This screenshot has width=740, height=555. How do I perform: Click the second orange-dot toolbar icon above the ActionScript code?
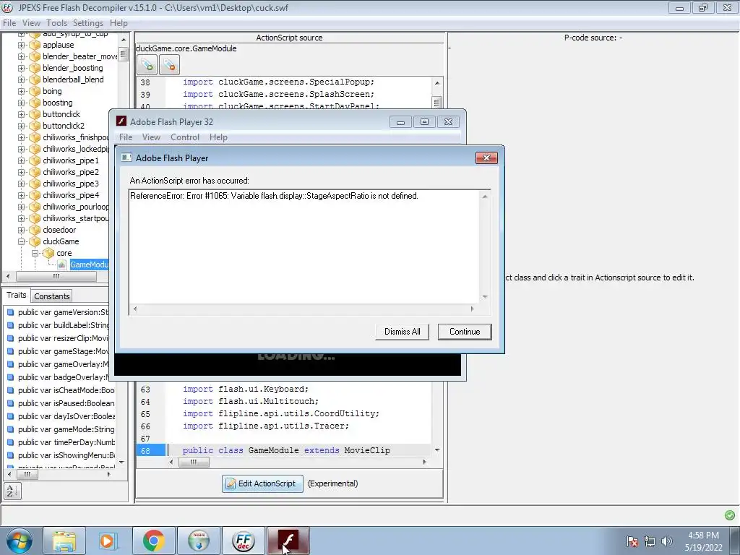169,64
